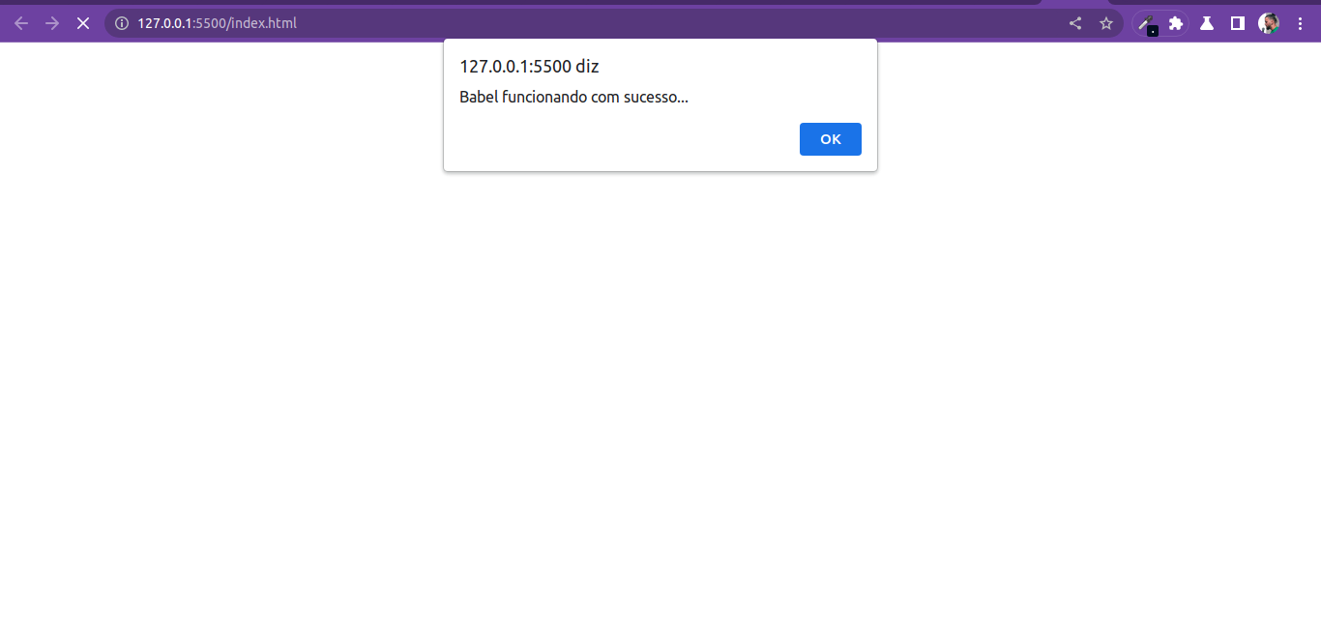1321x642 pixels.
Task: Click '127.0.0.1:5500 diz' dialog title
Action: [x=529, y=67]
